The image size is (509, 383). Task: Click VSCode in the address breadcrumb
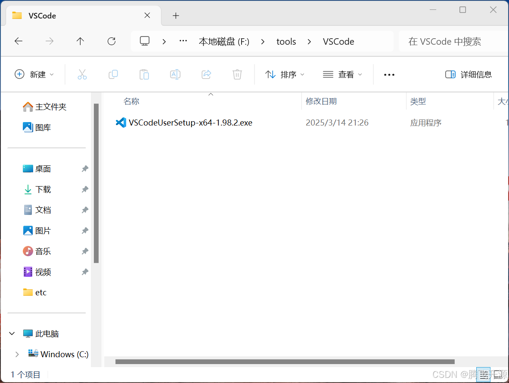338,41
